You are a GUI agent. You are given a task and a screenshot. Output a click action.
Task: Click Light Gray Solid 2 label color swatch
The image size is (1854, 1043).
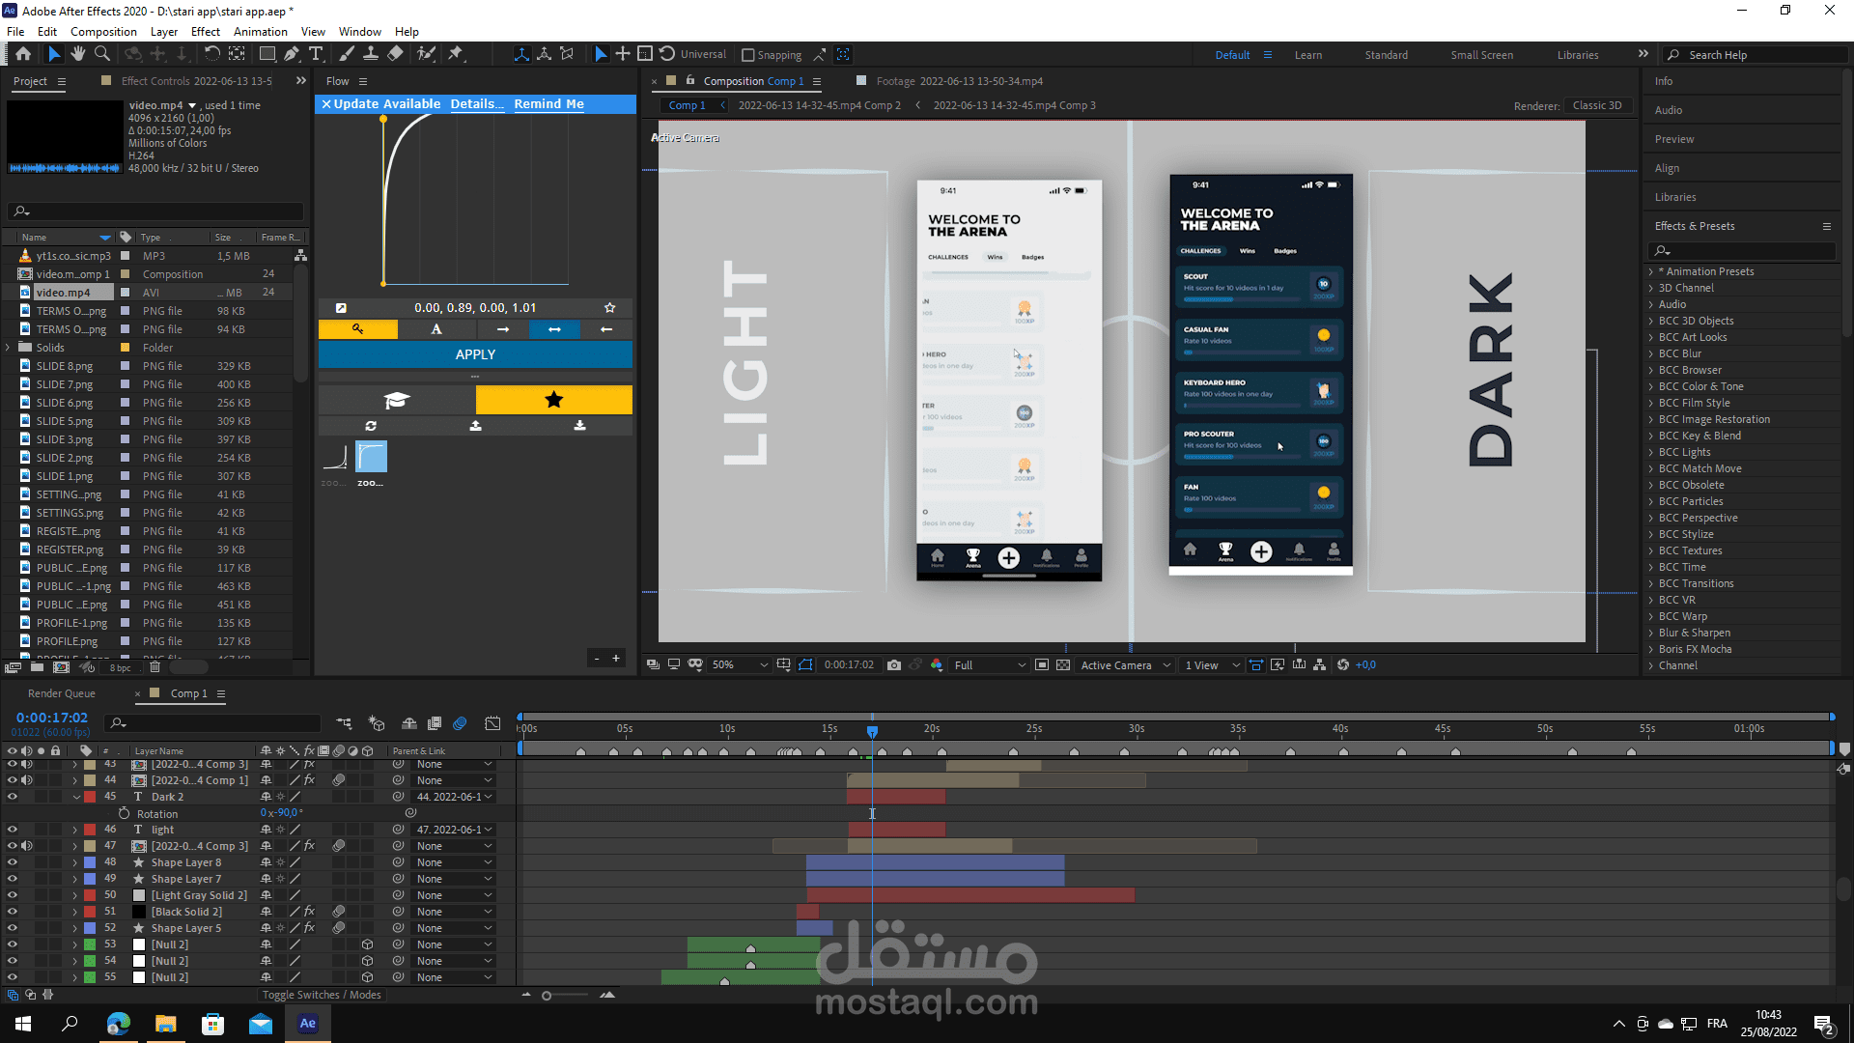pyautogui.click(x=90, y=896)
